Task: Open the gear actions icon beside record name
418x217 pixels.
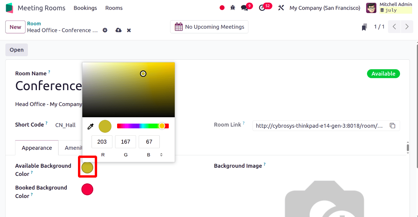Action: pyautogui.click(x=105, y=30)
